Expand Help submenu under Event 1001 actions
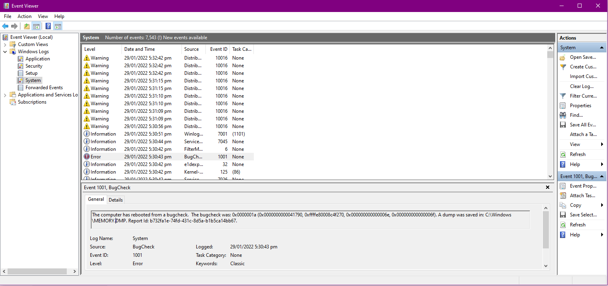The height and width of the screenshot is (286, 608). click(x=602, y=235)
